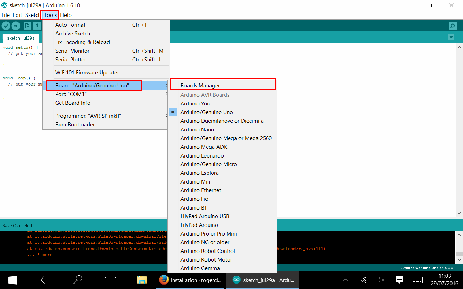Open the Serial Monitor magnifier icon
The height and width of the screenshot is (289, 463).
tap(453, 26)
